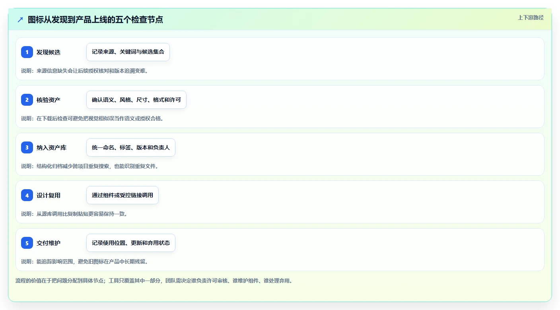This screenshot has height=310, width=560.
Task: Select the 统一命名、标签、版本和负责人 chip
Action: pos(131,147)
